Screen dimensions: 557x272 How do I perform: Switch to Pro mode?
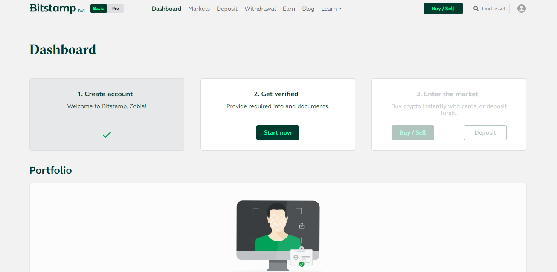(x=116, y=9)
